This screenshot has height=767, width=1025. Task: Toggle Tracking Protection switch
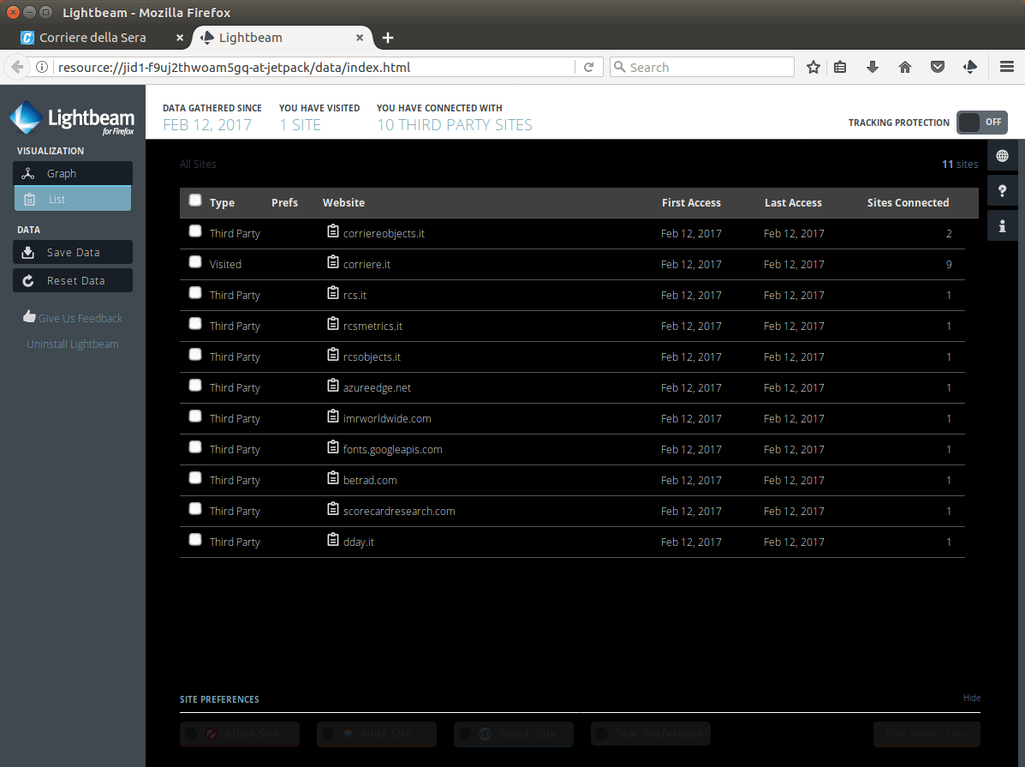click(982, 123)
